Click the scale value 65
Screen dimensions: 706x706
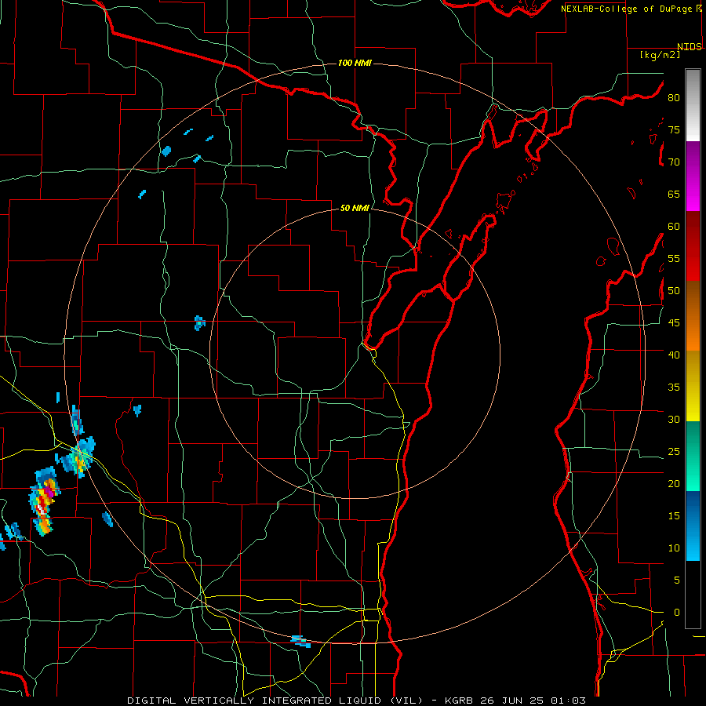(674, 194)
